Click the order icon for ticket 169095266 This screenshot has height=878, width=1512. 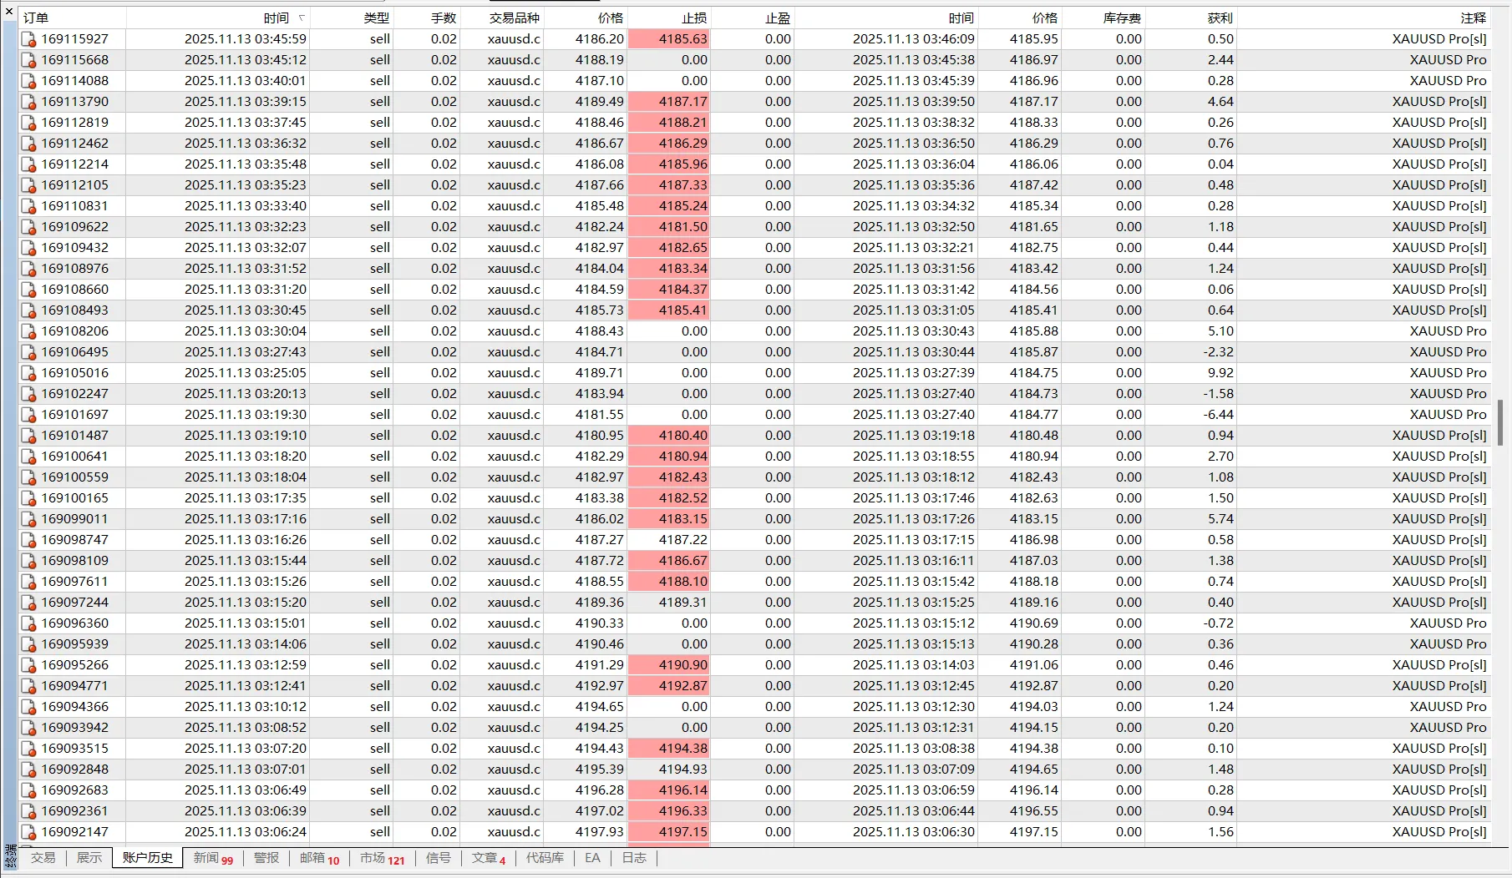pos(28,665)
